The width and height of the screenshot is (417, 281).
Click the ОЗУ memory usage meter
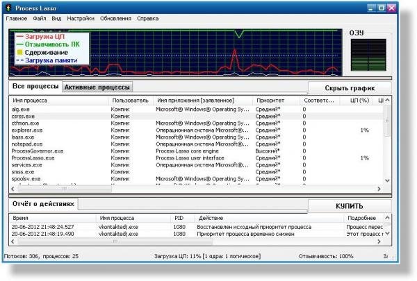click(368, 55)
